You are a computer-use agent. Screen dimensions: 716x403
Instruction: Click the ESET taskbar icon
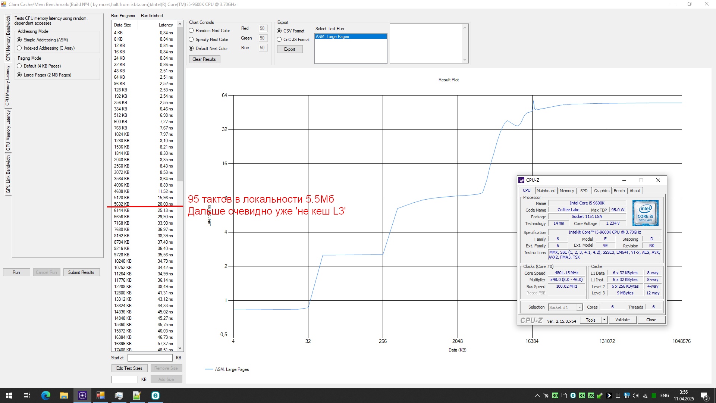155,396
